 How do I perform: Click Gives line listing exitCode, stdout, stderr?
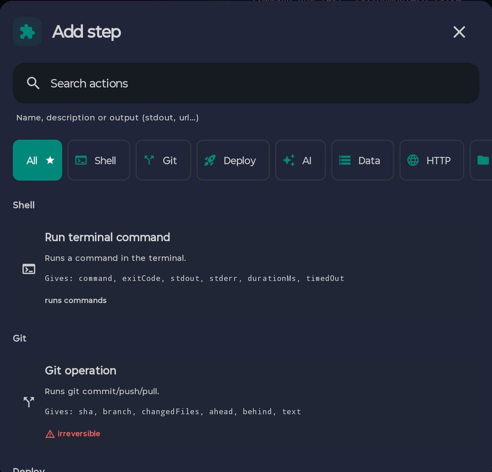pyautogui.click(x=195, y=278)
